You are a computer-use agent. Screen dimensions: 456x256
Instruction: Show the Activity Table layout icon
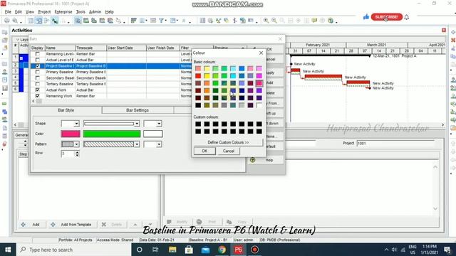(x=31, y=21)
